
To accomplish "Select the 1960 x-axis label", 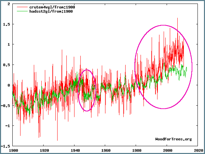I will click(106, 150).
